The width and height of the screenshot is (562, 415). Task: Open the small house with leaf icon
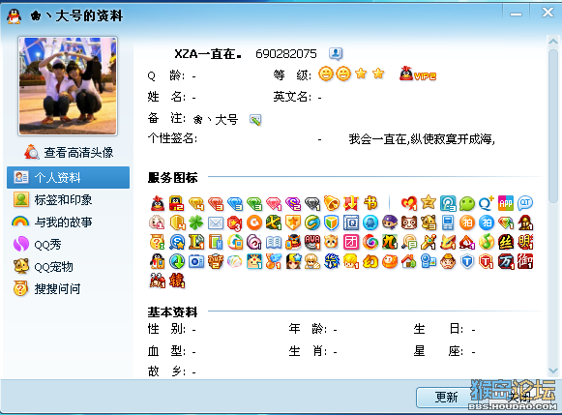[x=409, y=261]
